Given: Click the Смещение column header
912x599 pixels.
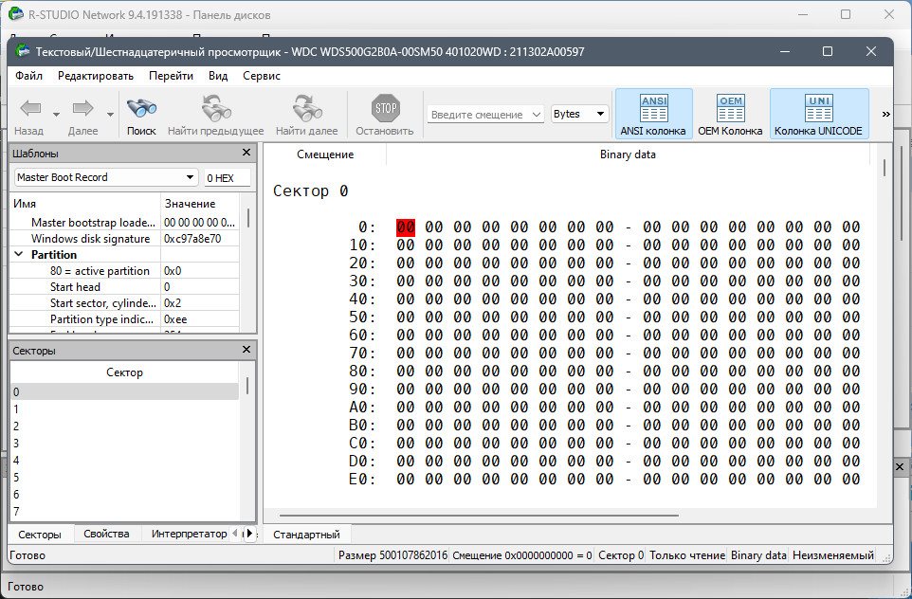Looking at the screenshot, I should click(x=325, y=154).
